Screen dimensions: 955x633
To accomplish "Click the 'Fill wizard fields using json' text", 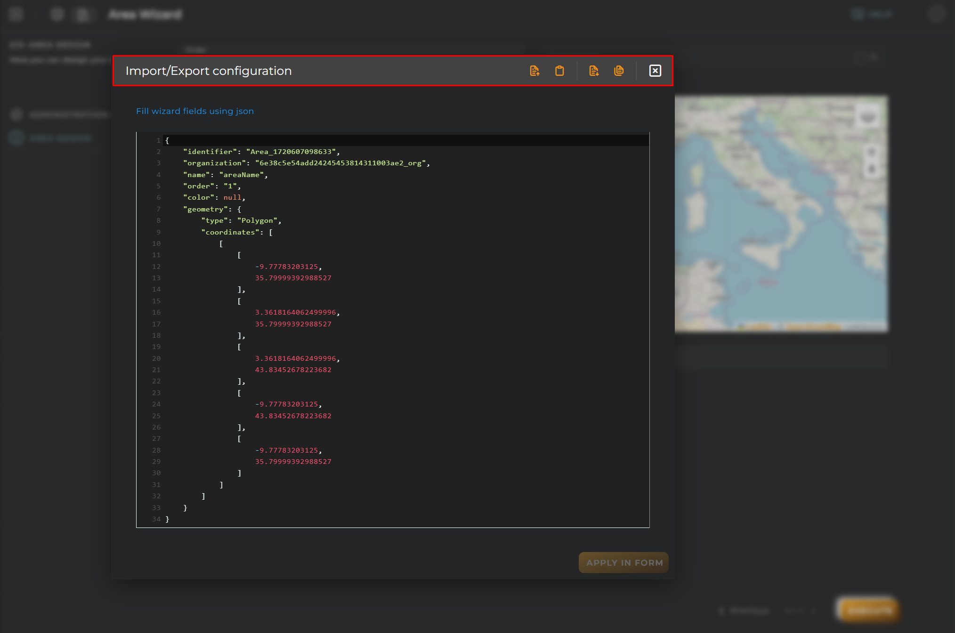I will point(195,111).
